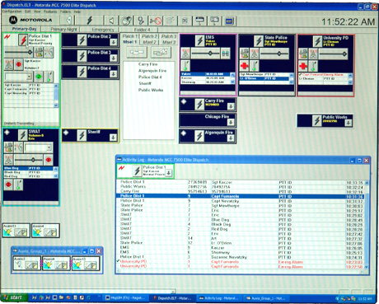Click the radio tower icon on EMS panel
The width and height of the screenshot is (379, 304).
click(185, 54)
